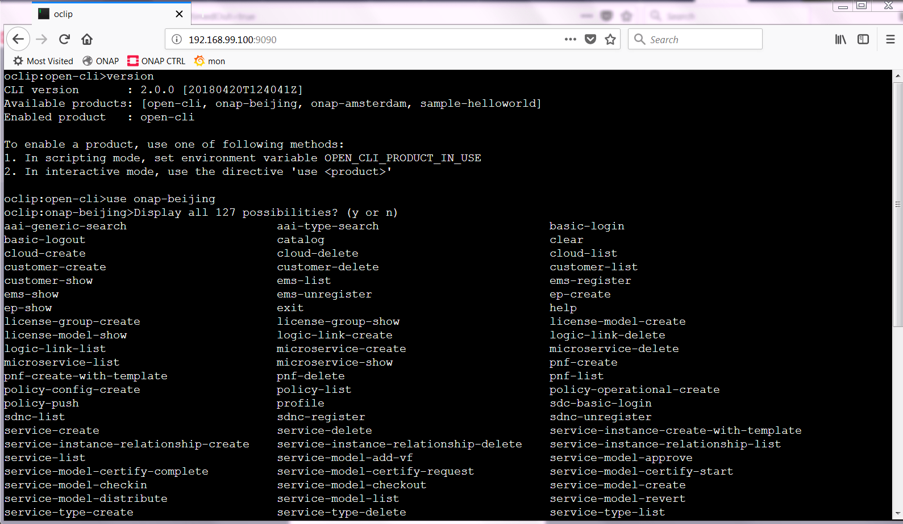Click 'microservice-show' command text

pos(335,362)
